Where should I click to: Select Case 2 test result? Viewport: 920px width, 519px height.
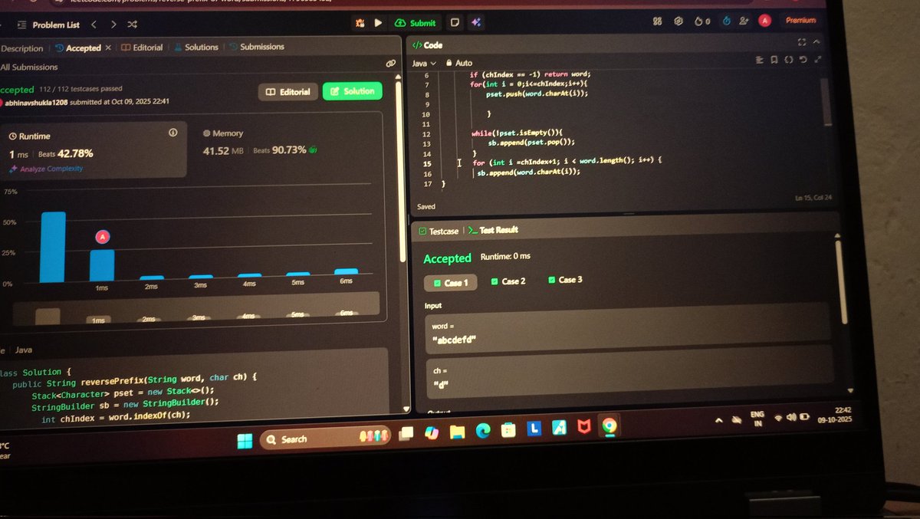click(x=508, y=281)
